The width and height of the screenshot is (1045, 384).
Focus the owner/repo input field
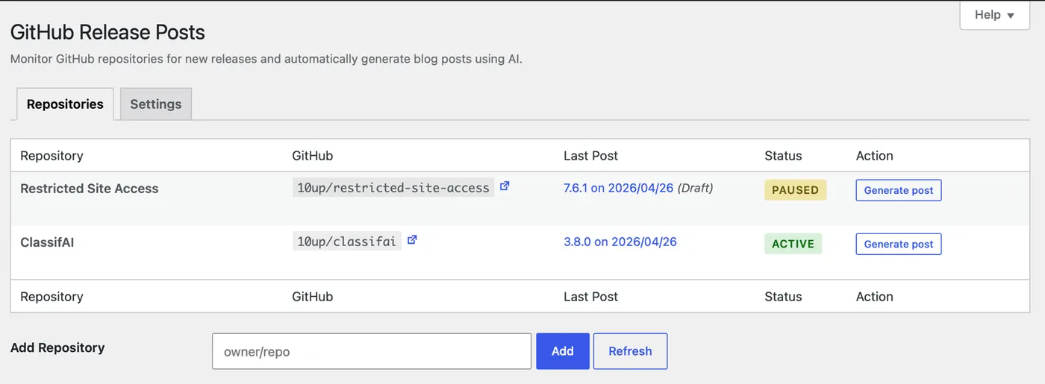point(372,351)
